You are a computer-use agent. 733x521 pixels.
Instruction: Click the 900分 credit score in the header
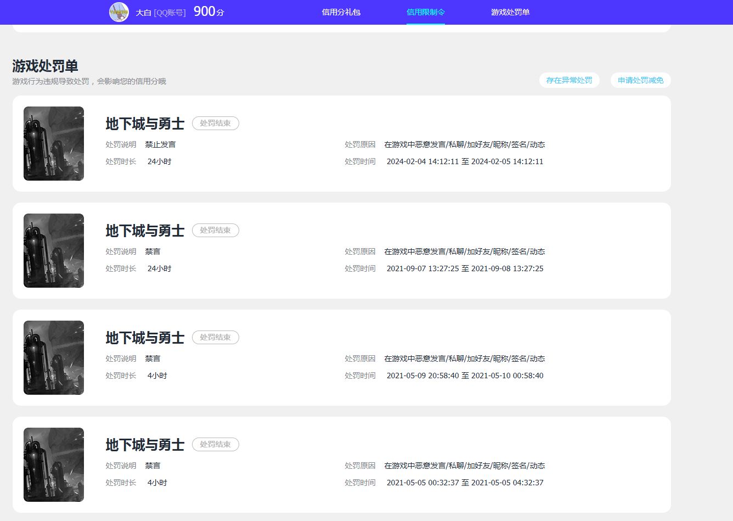(208, 12)
